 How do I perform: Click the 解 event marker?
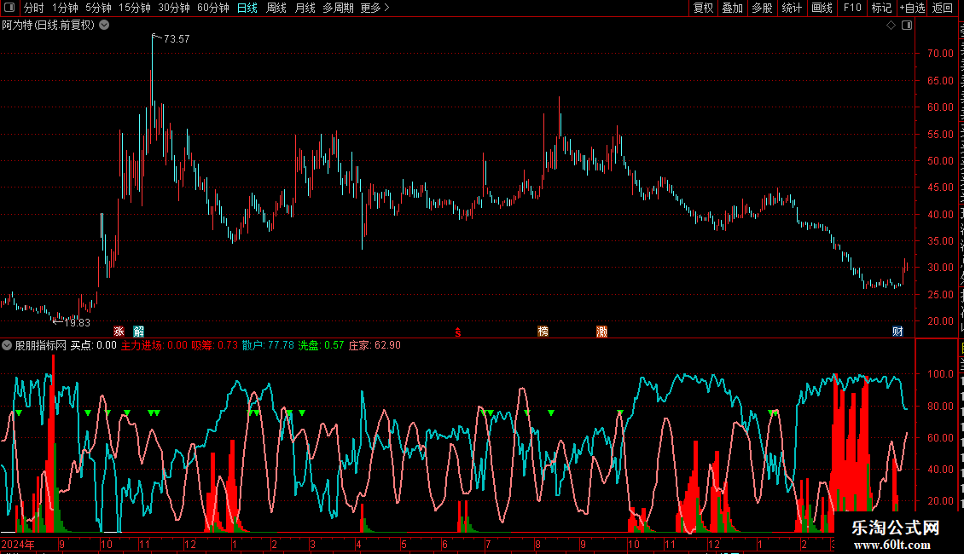click(x=139, y=332)
